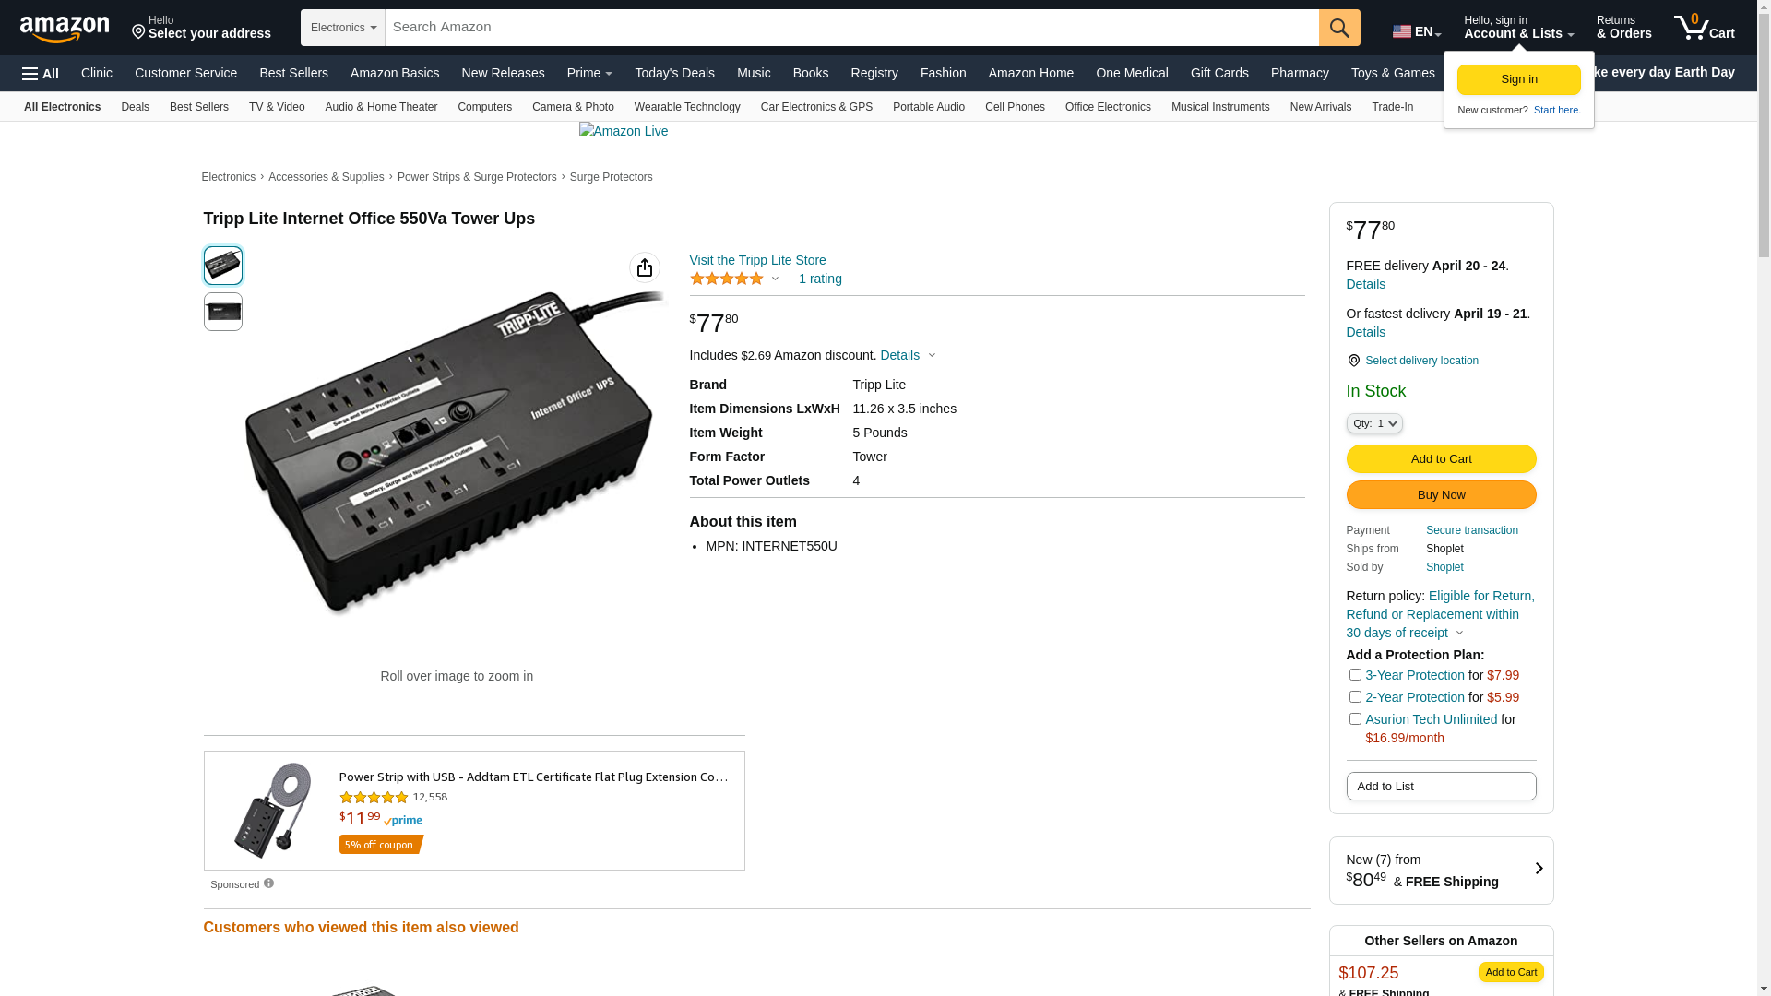1771x996 pixels.
Task: Click the search magnifier button
Action: pos(1339,28)
